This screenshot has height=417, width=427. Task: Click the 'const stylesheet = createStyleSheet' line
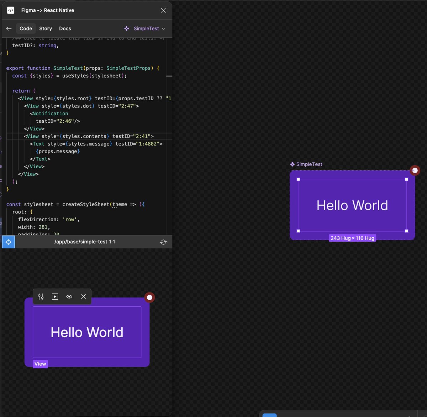click(x=75, y=205)
